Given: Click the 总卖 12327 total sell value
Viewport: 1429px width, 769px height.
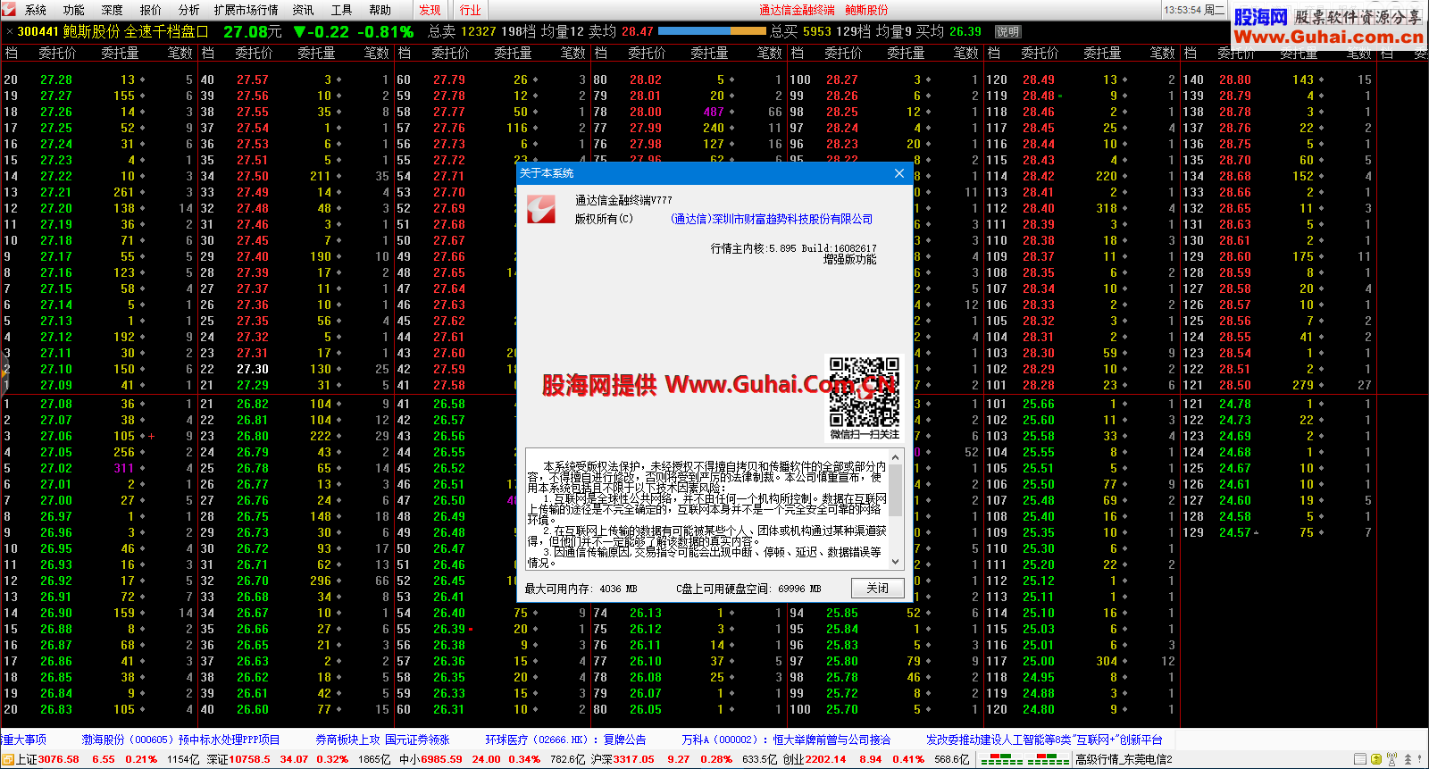Looking at the screenshot, I should tap(462, 31).
